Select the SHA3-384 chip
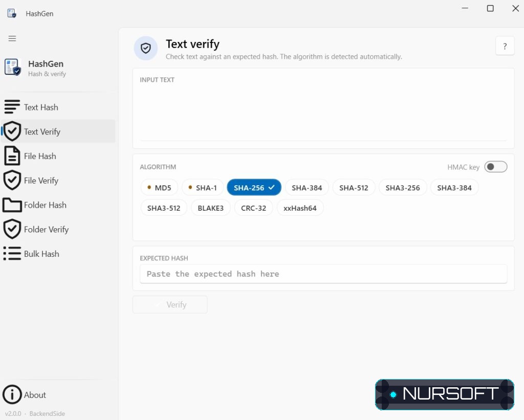Image resolution: width=524 pixels, height=420 pixels. pos(454,188)
